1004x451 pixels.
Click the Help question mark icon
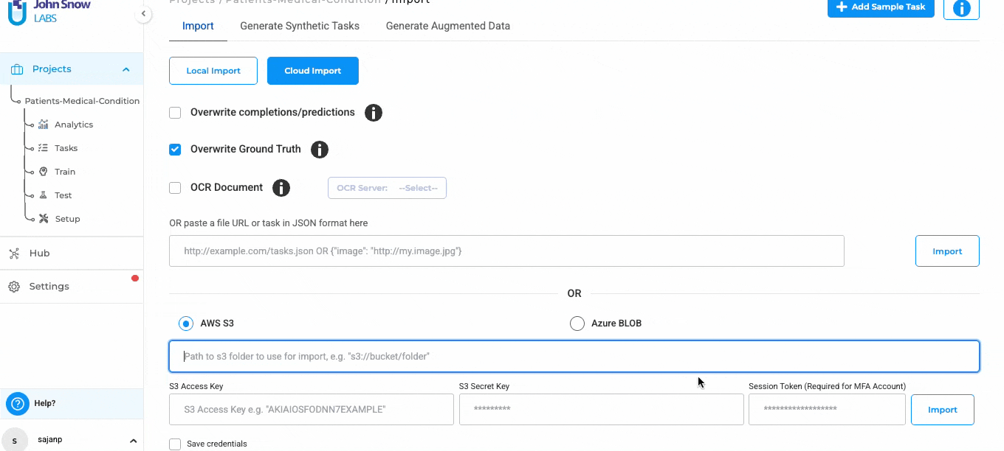point(17,403)
